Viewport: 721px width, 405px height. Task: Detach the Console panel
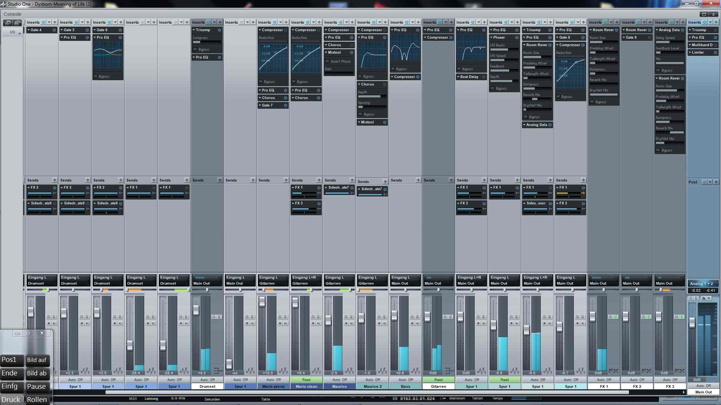(x=704, y=14)
